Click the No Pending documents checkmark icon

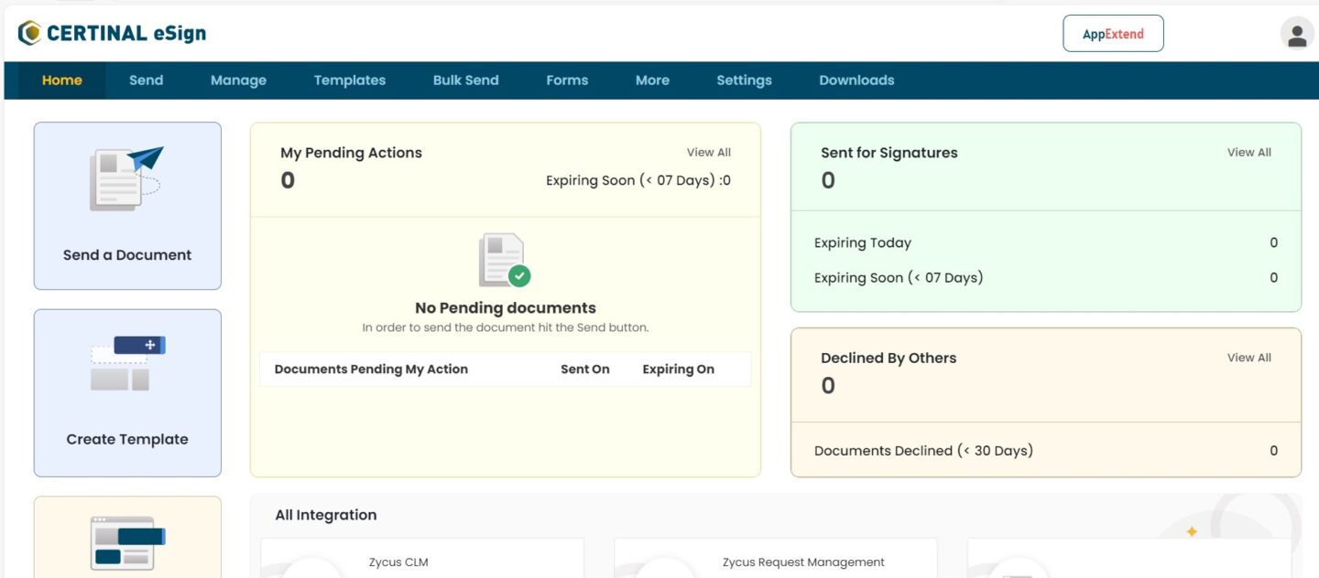pyautogui.click(x=505, y=261)
